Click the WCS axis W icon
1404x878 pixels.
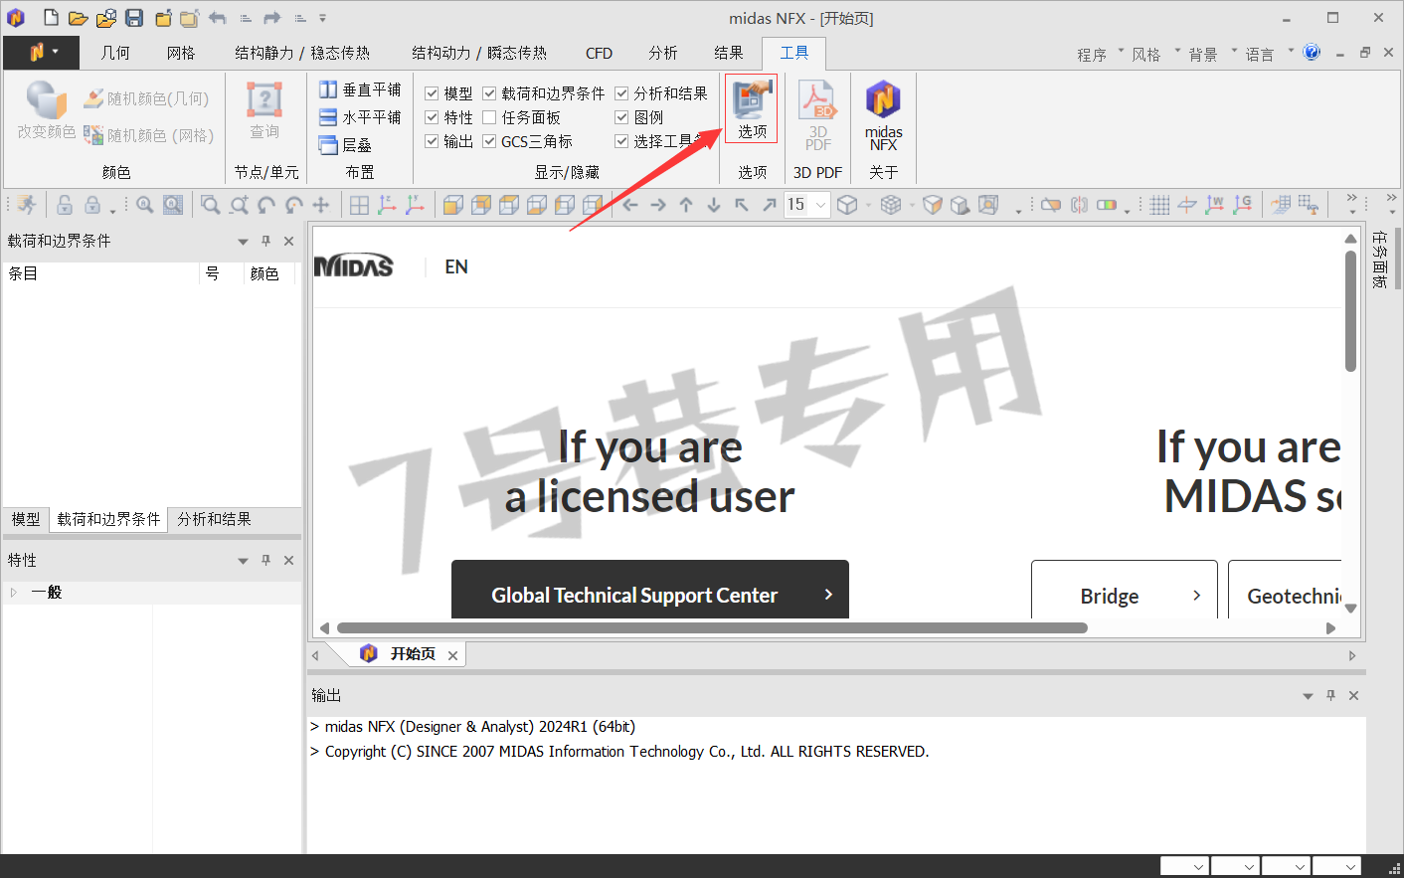point(1214,205)
